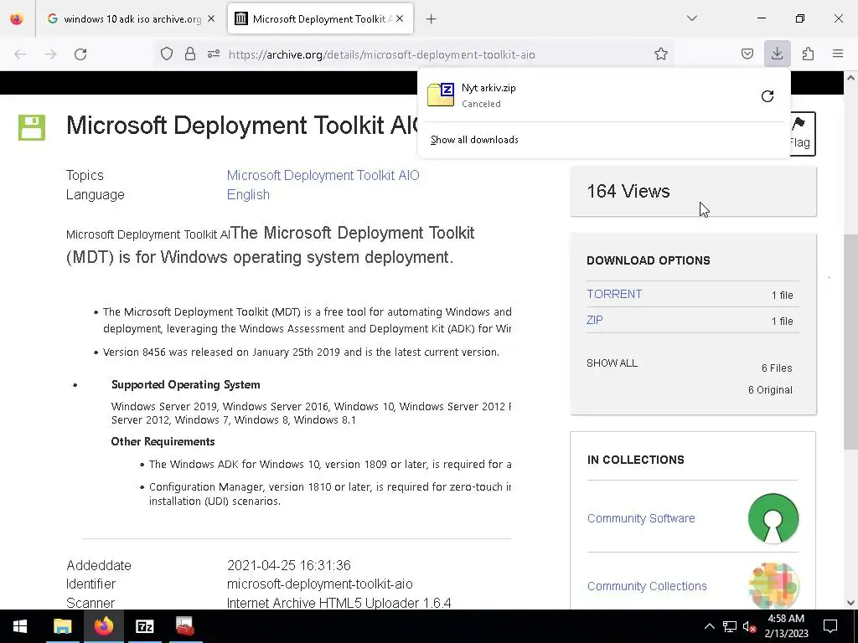Image resolution: width=858 pixels, height=643 pixels.
Task: Open the Firefox application menu
Action: 838,54
